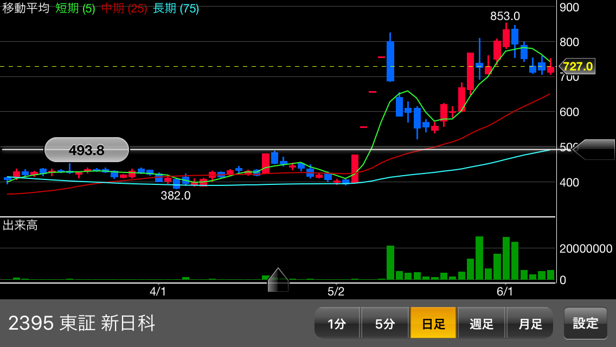Tap the 493.8 price cursor label
The image size is (616, 347).
(x=87, y=150)
